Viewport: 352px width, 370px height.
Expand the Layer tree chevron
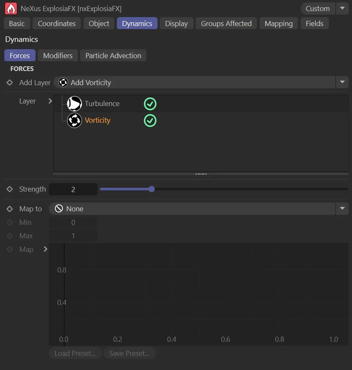click(x=50, y=101)
